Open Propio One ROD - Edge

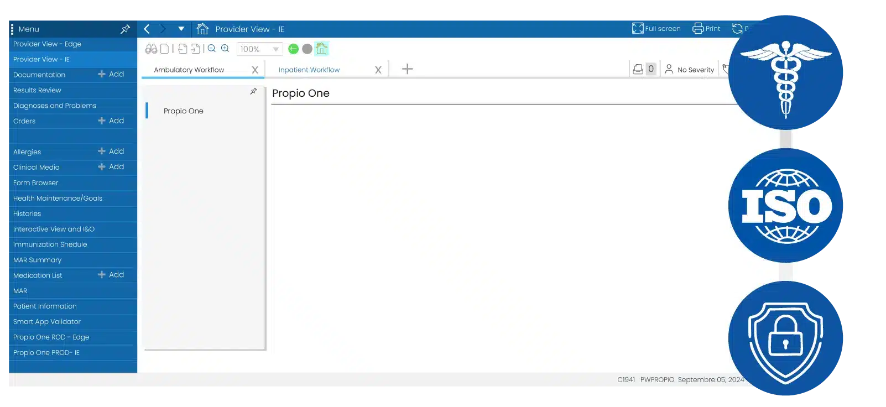[73, 337]
